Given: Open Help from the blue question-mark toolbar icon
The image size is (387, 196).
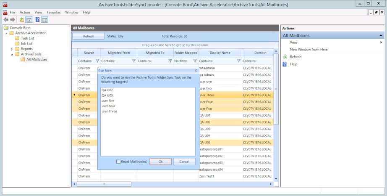Looking at the screenshot, I should [37, 19].
